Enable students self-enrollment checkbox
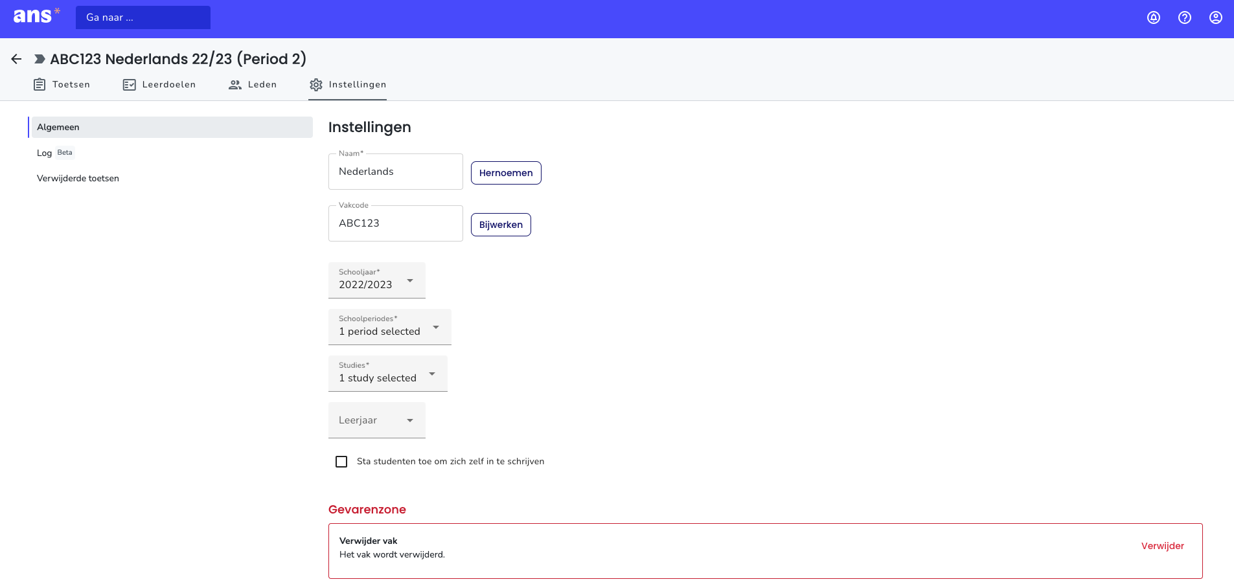Screen dimensions: 1234x586 pos(341,462)
